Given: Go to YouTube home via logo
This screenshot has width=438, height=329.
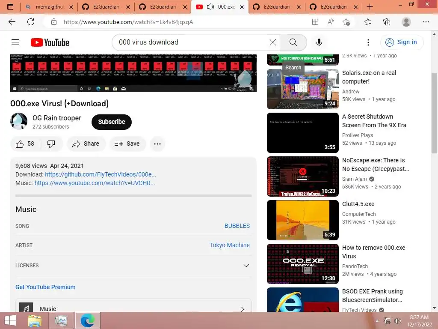Looking at the screenshot, I should pos(50,42).
